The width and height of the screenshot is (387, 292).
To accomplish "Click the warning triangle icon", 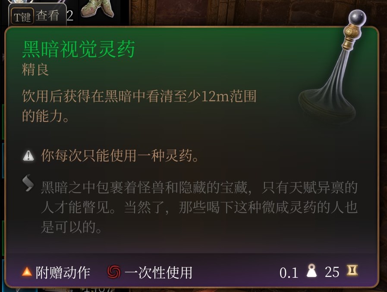I will tap(28, 156).
